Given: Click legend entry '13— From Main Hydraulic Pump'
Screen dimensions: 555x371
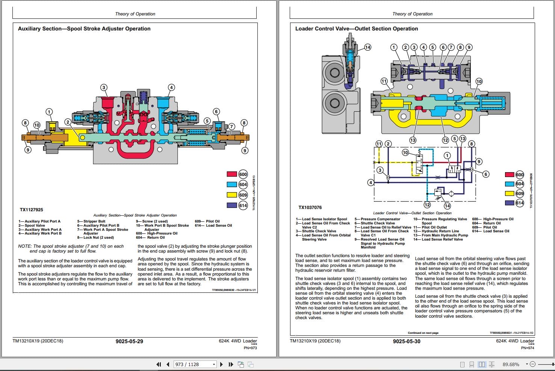Looking at the screenshot, I should tap(441, 235).
